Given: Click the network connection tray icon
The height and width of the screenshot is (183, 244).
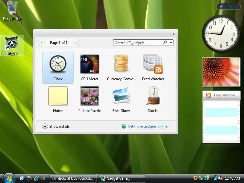Looking at the screenshot, I should click(215, 178).
